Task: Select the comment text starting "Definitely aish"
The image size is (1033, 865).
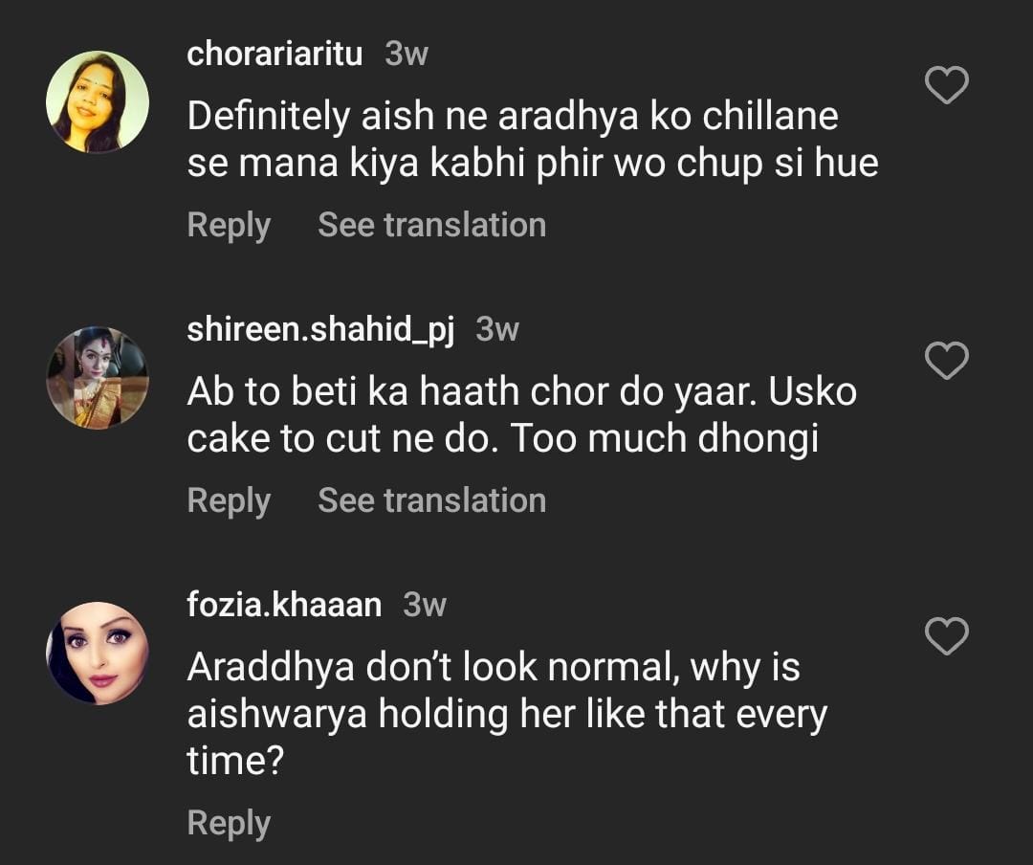Action: point(532,140)
